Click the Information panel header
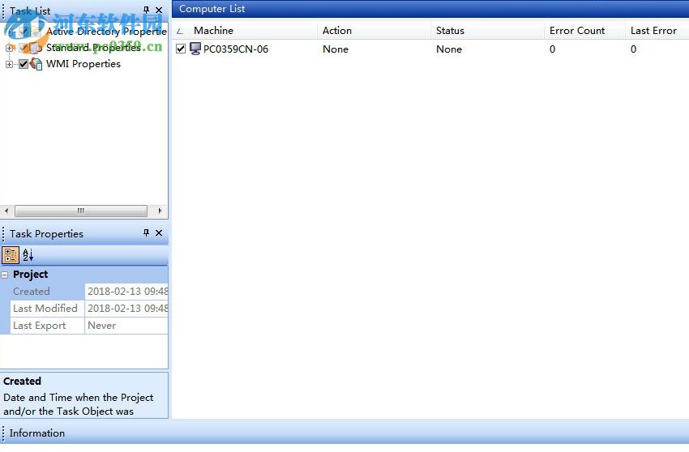 [x=344, y=433]
